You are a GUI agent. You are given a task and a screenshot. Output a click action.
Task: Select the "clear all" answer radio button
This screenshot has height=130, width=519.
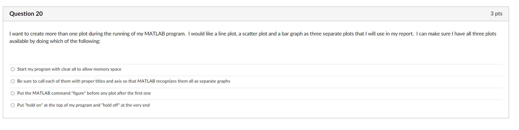pos(13,69)
